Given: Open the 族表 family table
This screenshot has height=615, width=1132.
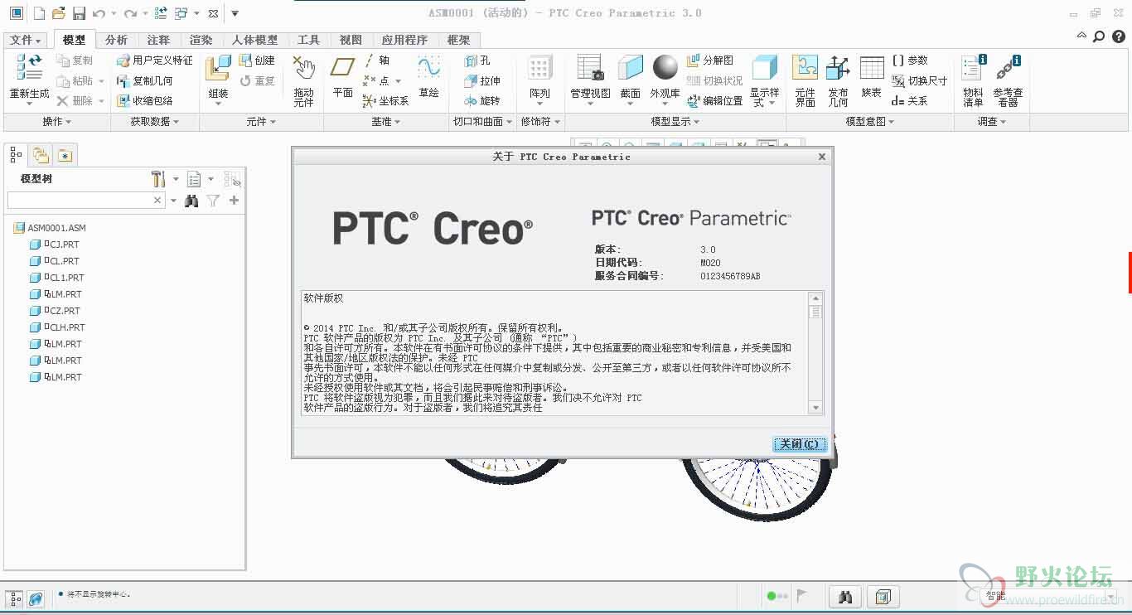Looking at the screenshot, I should click(x=872, y=77).
